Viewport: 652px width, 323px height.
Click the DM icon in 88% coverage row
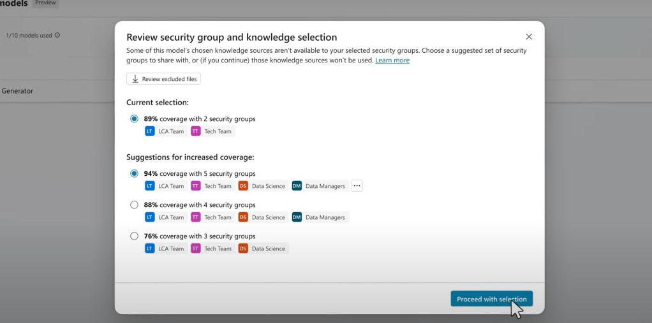[297, 217]
